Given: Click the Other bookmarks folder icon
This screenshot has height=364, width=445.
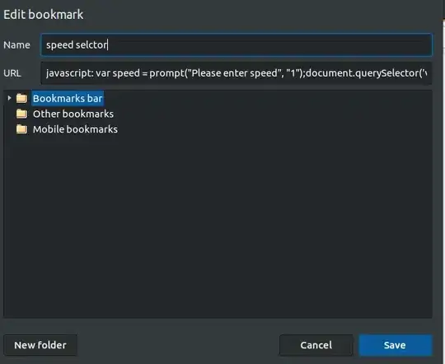Looking at the screenshot, I should click(x=22, y=114).
